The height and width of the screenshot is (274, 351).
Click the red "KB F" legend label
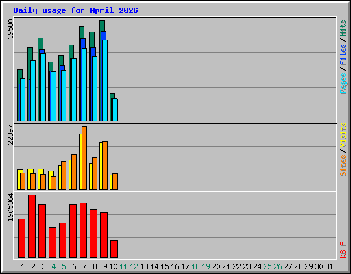[343, 250]
